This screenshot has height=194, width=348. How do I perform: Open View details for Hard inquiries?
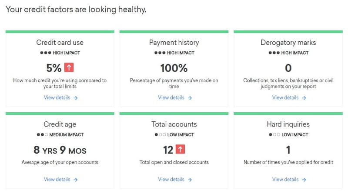click(x=288, y=180)
